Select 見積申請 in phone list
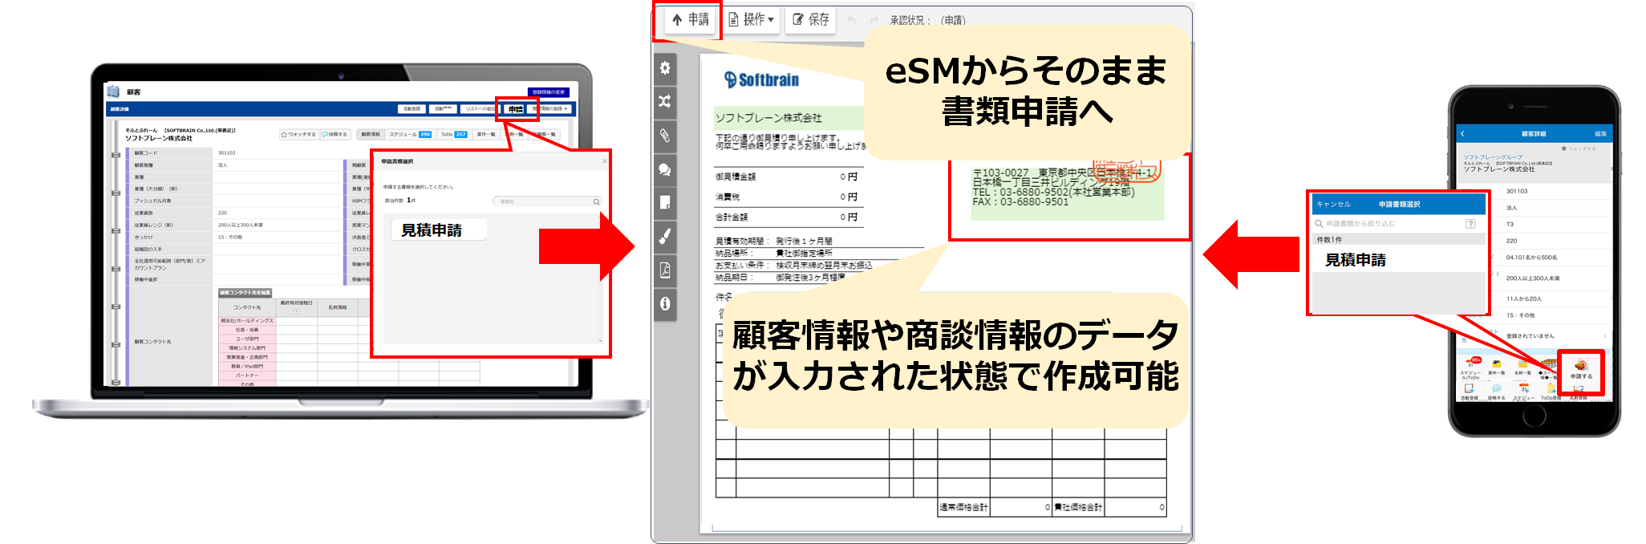The width and height of the screenshot is (1646, 544). pyautogui.click(x=1400, y=260)
